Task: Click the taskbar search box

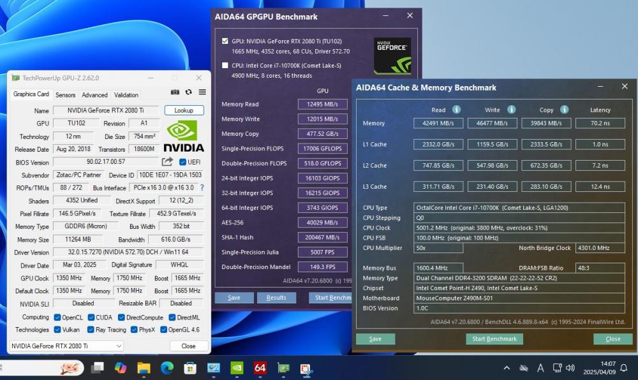Action: pos(41,369)
